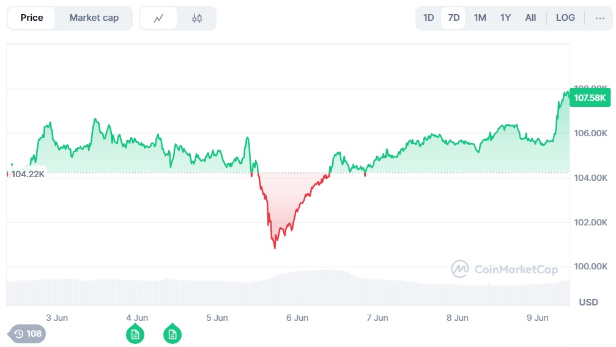Switch to candlestick chart view
This screenshot has width=616, height=347.
pyautogui.click(x=196, y=18)
